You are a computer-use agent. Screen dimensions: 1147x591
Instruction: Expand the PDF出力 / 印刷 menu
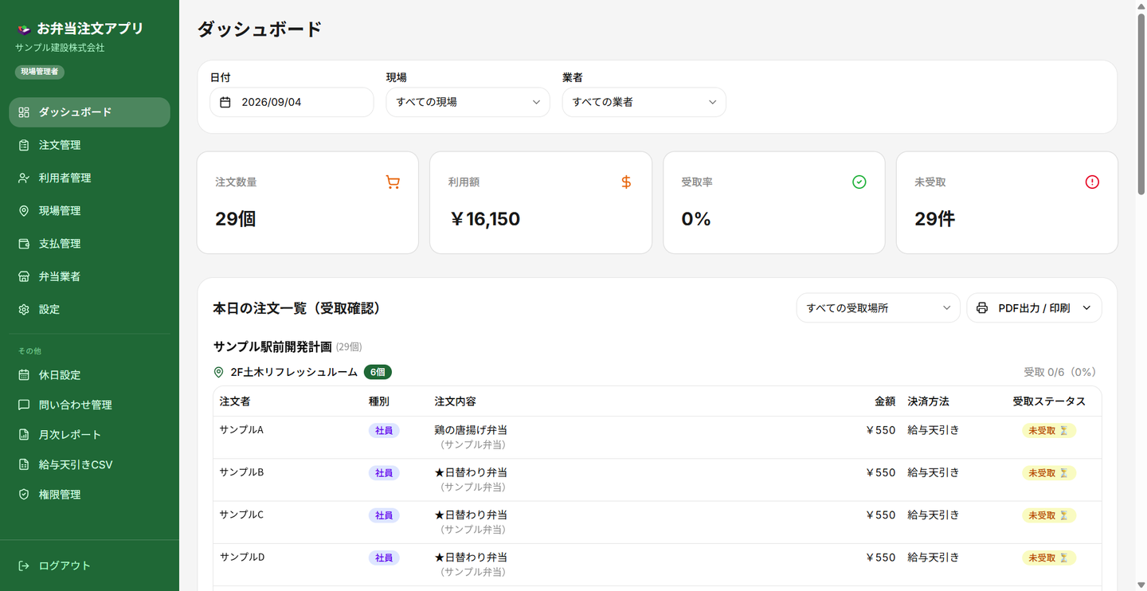tap(1034, 308)
